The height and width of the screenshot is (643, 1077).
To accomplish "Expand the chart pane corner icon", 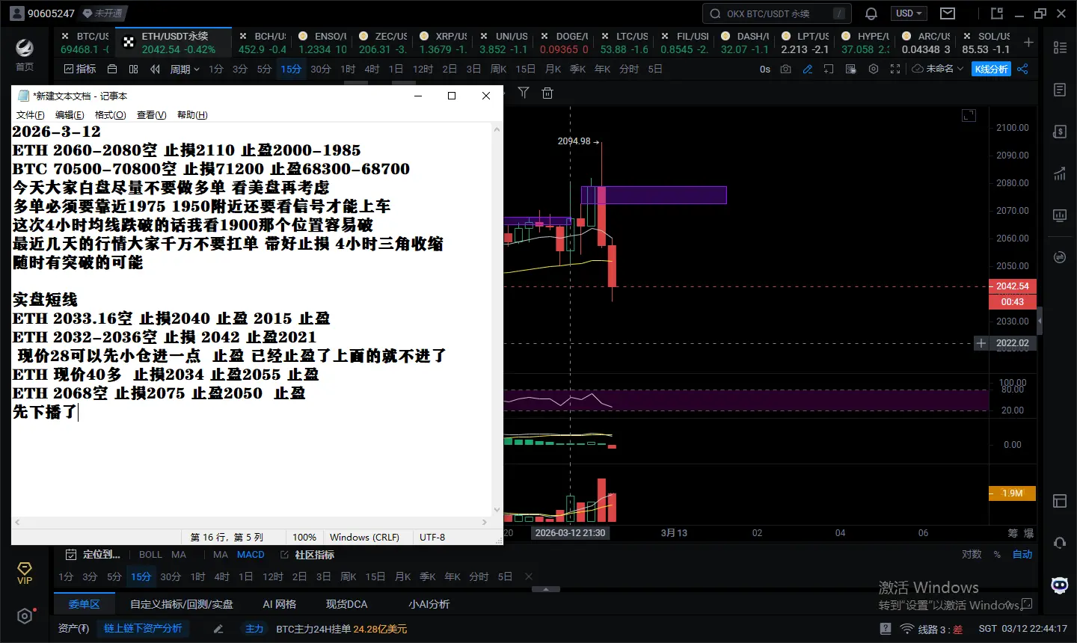I will tap(969, 115).
